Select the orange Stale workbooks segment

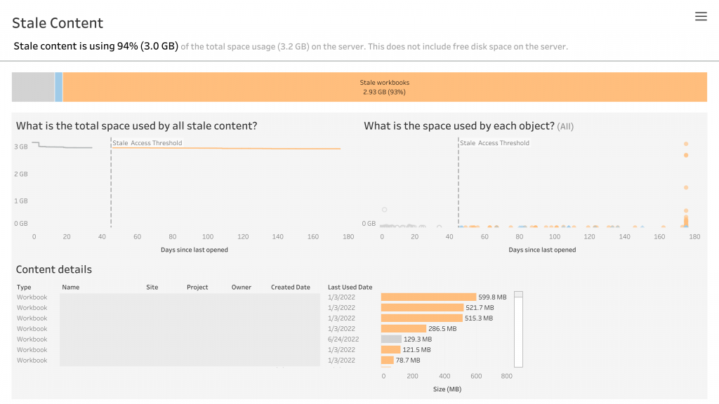coord(385,87)
